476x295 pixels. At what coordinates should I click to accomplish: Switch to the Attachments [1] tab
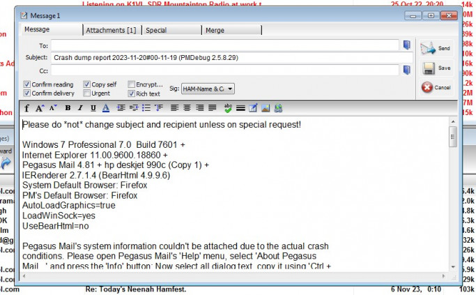[111, 30]
